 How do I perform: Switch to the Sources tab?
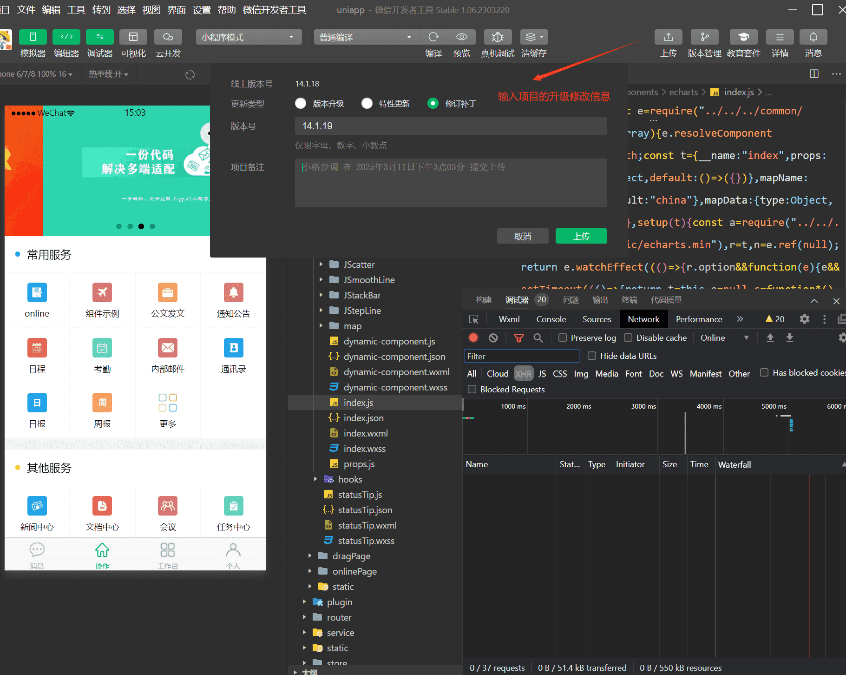click(597, 319)
